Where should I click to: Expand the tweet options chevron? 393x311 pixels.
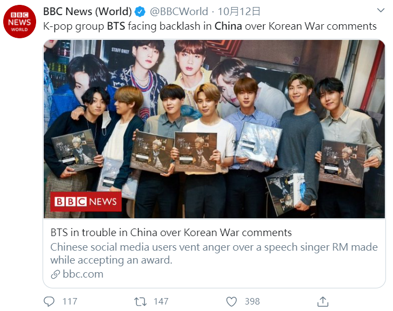click(x=381, y=10)
